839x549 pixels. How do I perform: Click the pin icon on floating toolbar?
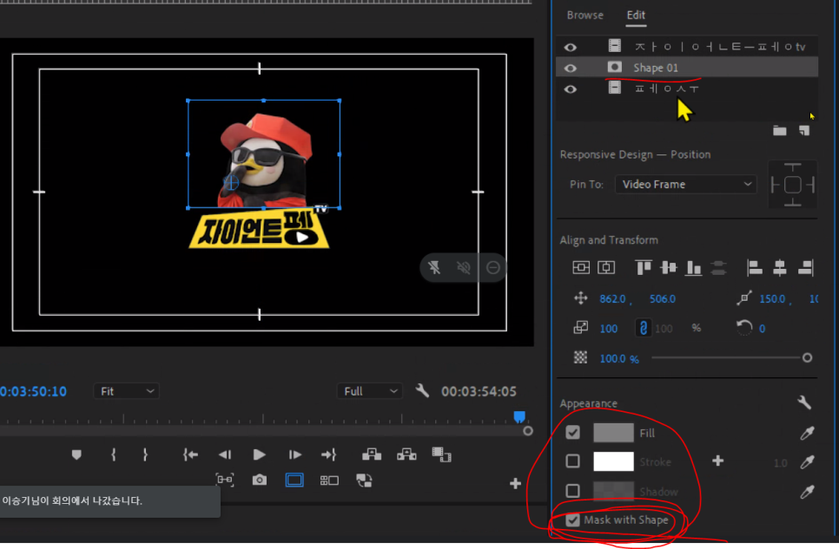434,267
